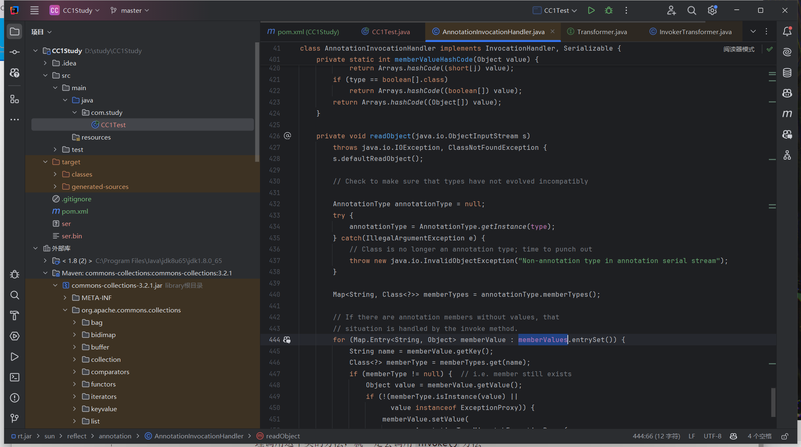Click the green checkmark status icon

click(770, 49)
